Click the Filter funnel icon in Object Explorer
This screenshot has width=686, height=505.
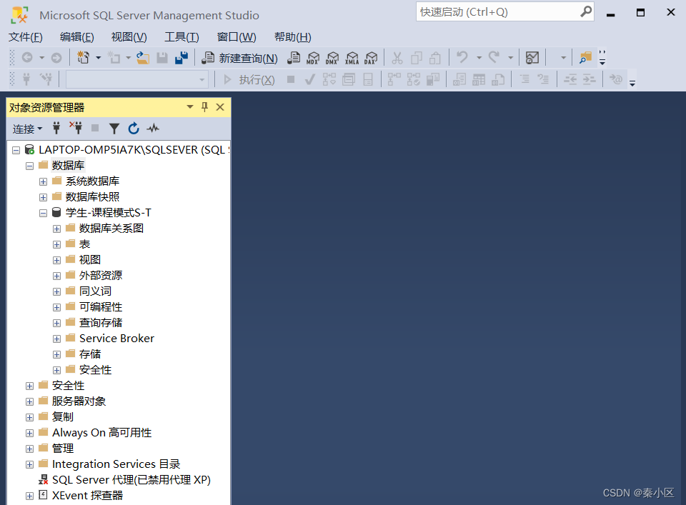[x=114, y=129]
